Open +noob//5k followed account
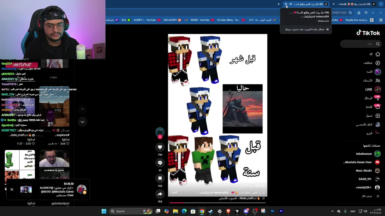Screen dimensions: 385x216 (368, 187)
